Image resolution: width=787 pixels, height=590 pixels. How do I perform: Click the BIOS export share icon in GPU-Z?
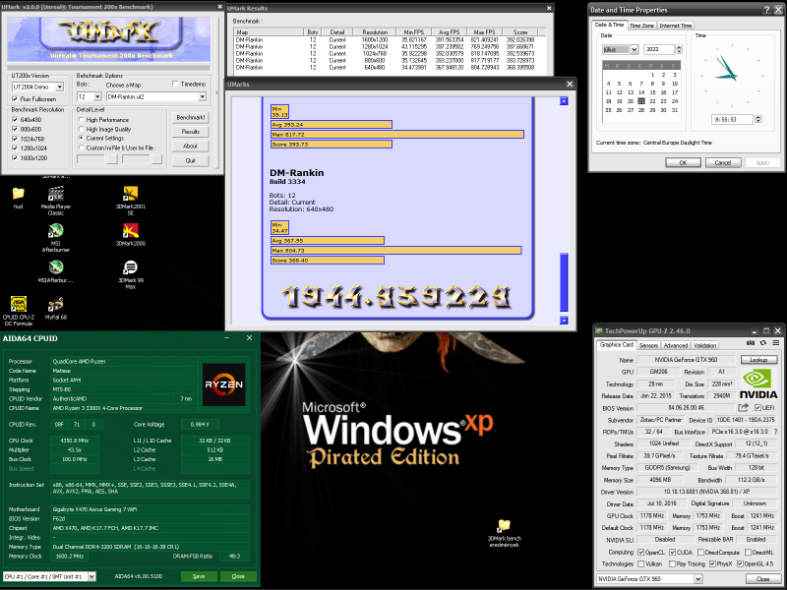coord(744,407)
